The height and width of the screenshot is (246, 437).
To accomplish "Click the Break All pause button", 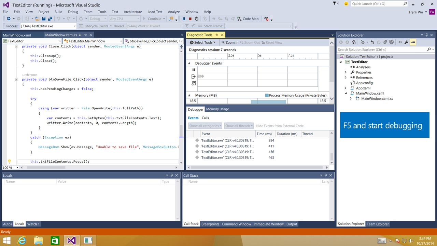I will (184, 19).
